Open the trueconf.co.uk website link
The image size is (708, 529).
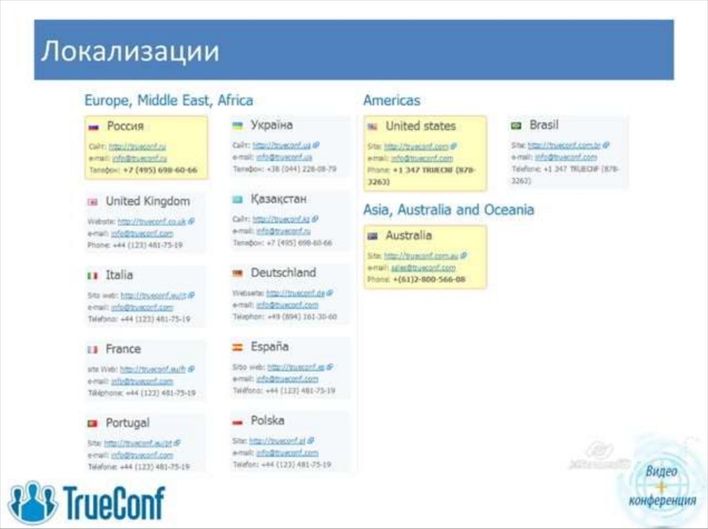click(x=151, y=222)
